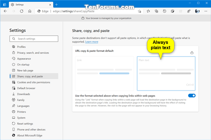The width and height of the screenshot is (211, 140).
Task: Open Family settings
Action: 34,100
